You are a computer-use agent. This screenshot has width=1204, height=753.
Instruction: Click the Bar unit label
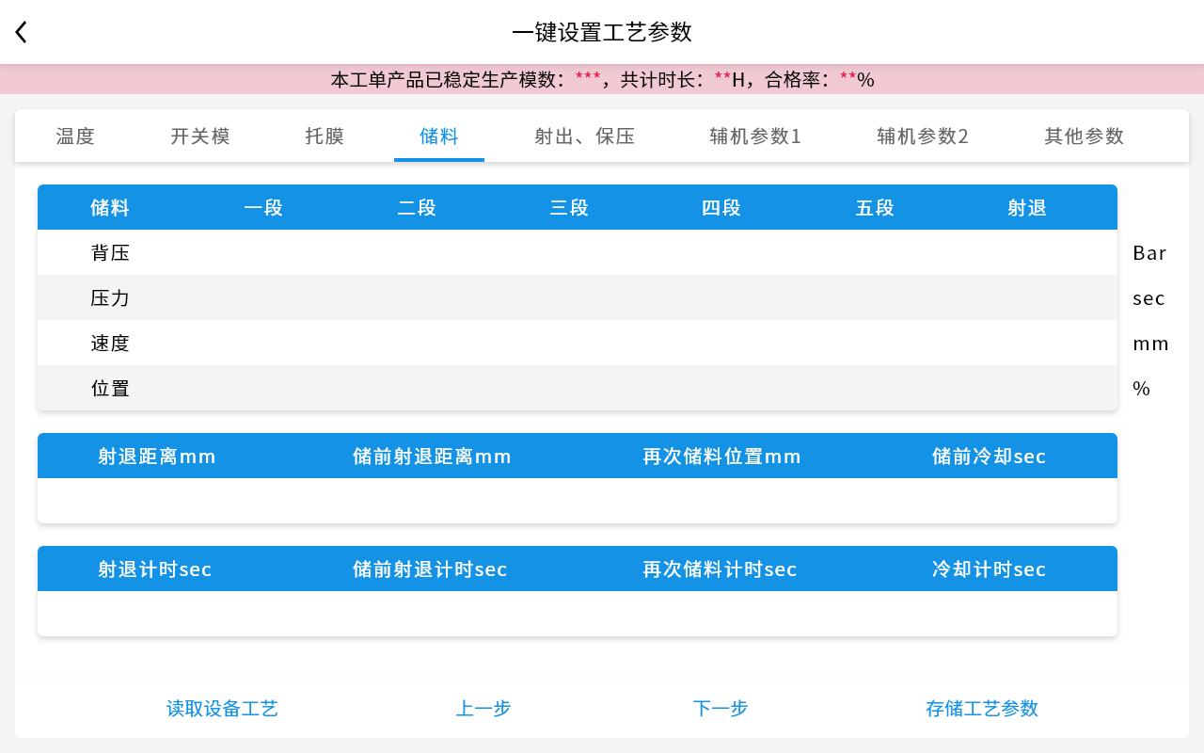click(x=1149, y=252)
